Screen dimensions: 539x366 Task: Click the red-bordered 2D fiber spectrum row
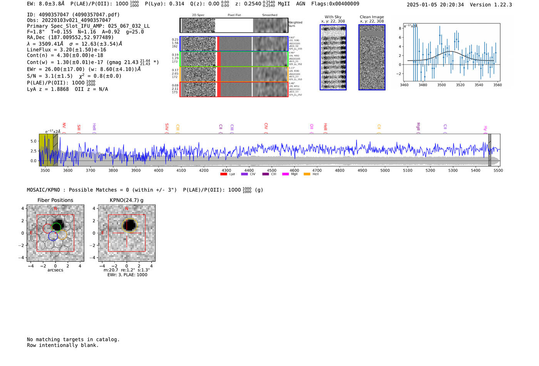click(234, 89)
